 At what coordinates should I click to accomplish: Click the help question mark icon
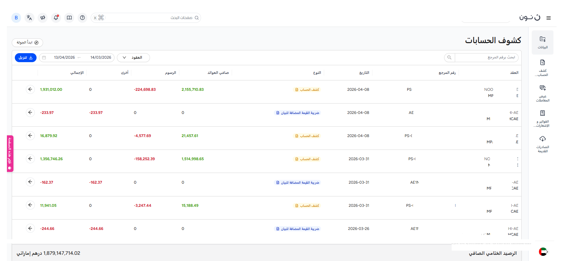[x=82, y=18]
